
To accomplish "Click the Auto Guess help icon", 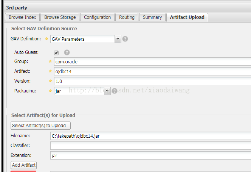I will tap(67, 53).
